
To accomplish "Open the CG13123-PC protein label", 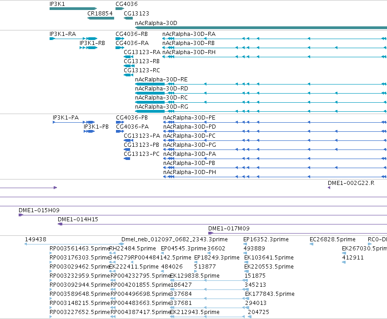I will pyautogui.click(x=142, y=154).
